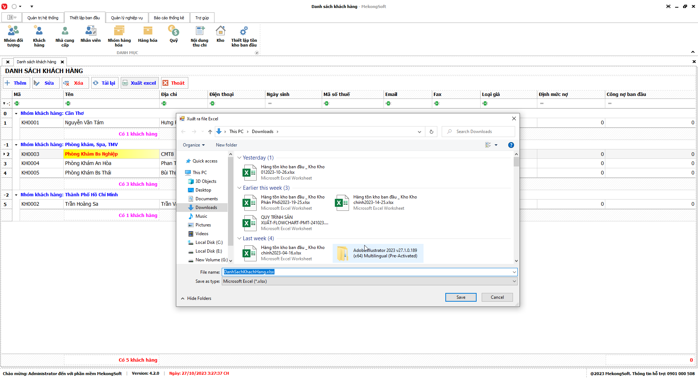
Task: Open the Organize dropdown menu
Action: 194,145
